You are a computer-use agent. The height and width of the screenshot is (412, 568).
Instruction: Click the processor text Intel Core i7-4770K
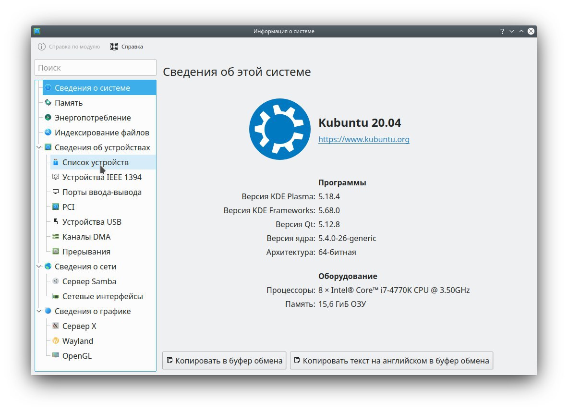(394, 290)
